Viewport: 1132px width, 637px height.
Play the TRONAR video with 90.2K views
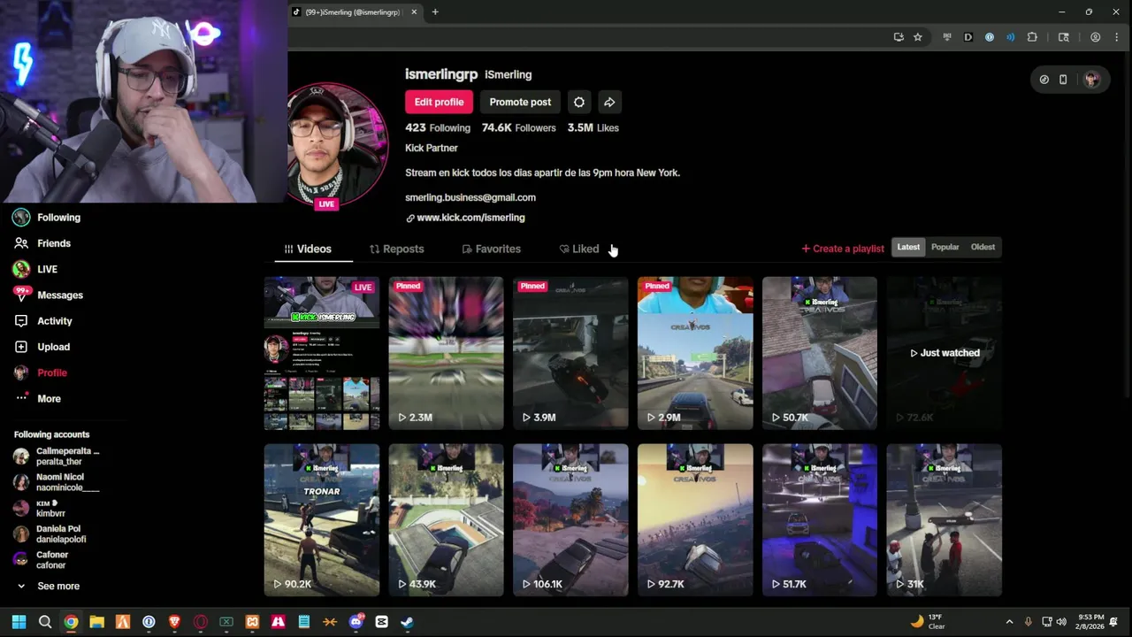coord(322,520)
